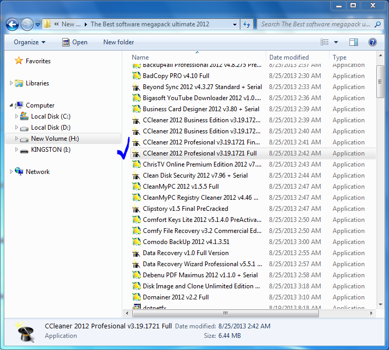
Task: Click icon of CleanMyPC 2012 v1.5.5 Full
Action: click(x=136, y=187)
